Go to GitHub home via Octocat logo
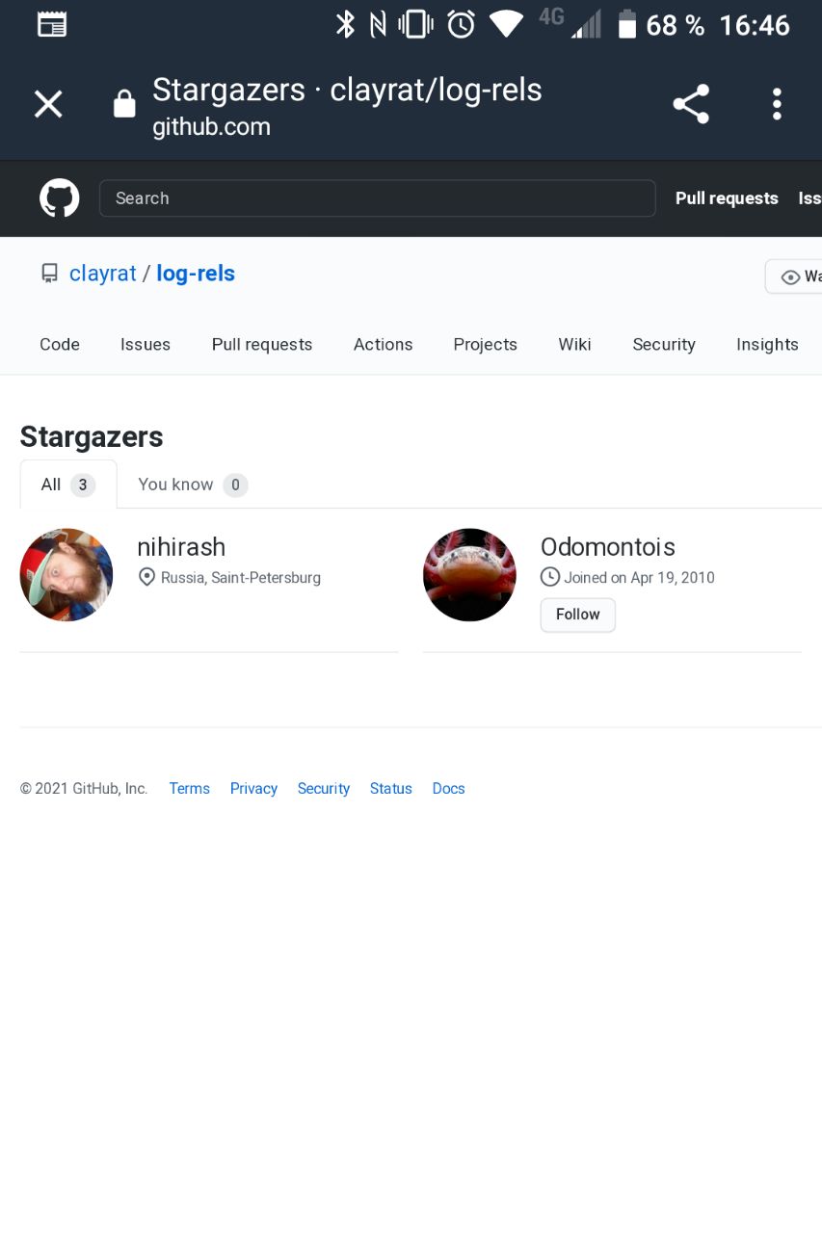This screenshot has height=1233, width=822. click(59, 198)
